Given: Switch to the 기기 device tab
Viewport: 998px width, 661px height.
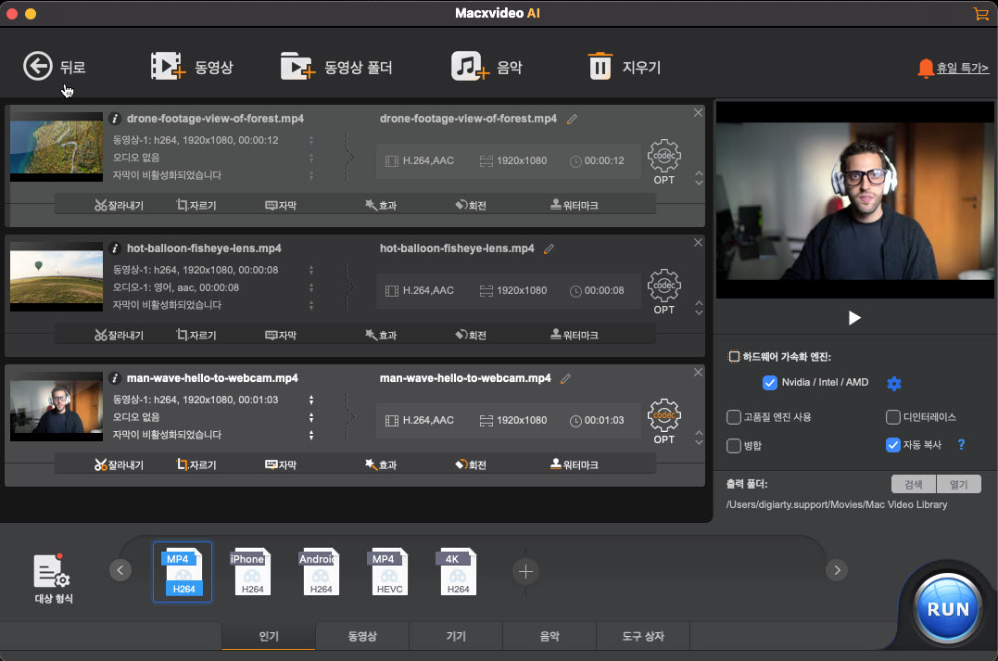Looking at the screenshot, I should (456, 636).
